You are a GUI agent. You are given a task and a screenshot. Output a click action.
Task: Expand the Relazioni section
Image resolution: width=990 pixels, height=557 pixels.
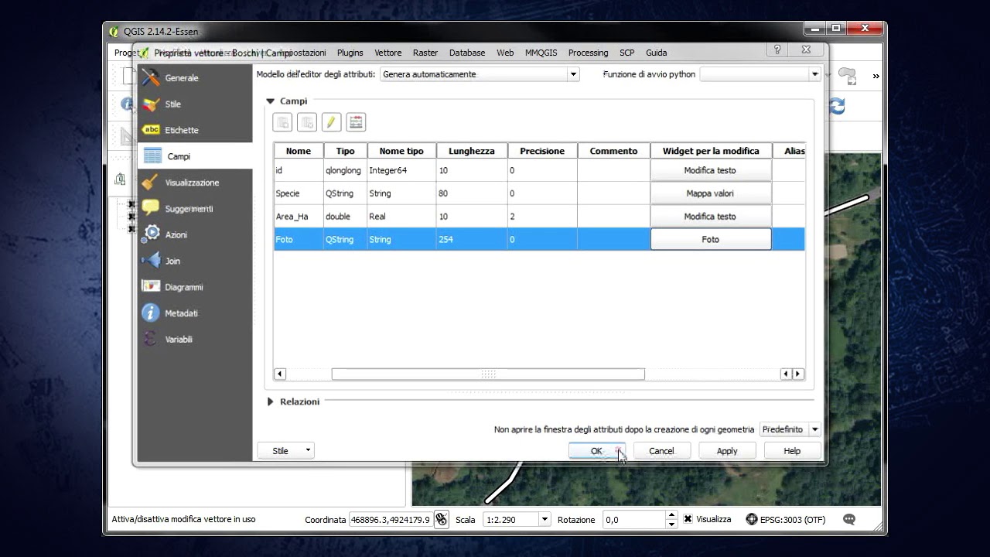(271, 402)
